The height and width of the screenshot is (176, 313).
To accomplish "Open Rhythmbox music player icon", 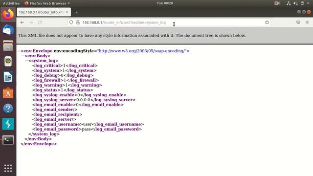I will [8, 61].
